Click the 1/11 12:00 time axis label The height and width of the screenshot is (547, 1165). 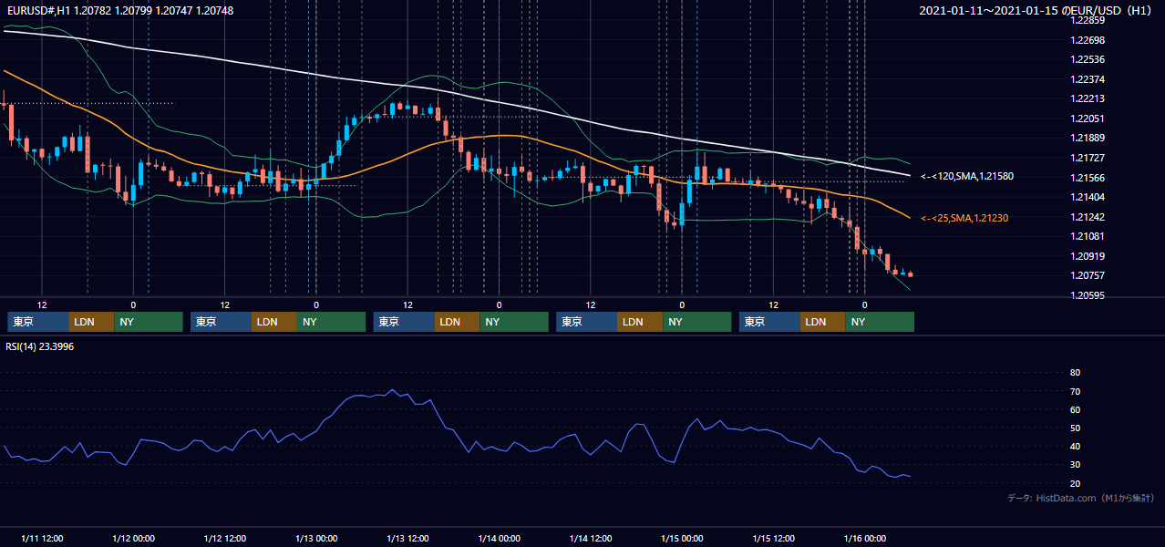click(42, 538)
